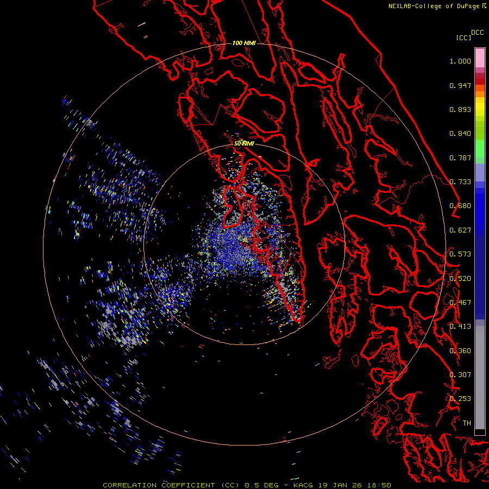The height and width of the screenshot is (489, 489).
Task: Click the 0.947 color scale label
Action: [460, 85]
